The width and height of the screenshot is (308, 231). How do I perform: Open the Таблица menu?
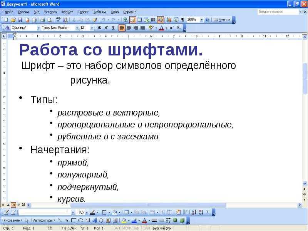click(100, 12)
